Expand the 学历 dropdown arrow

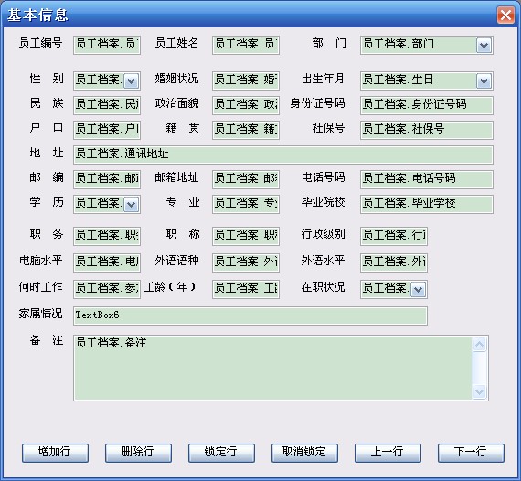(131, 205)
